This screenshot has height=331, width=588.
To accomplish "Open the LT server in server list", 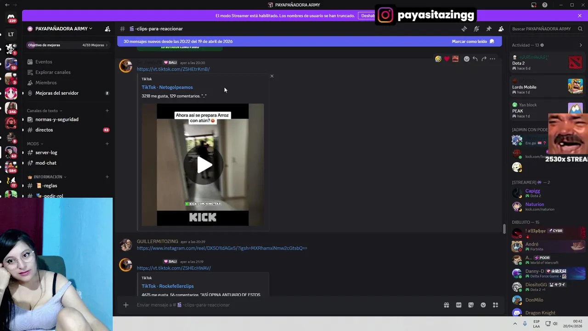I will tap(11, 34).
